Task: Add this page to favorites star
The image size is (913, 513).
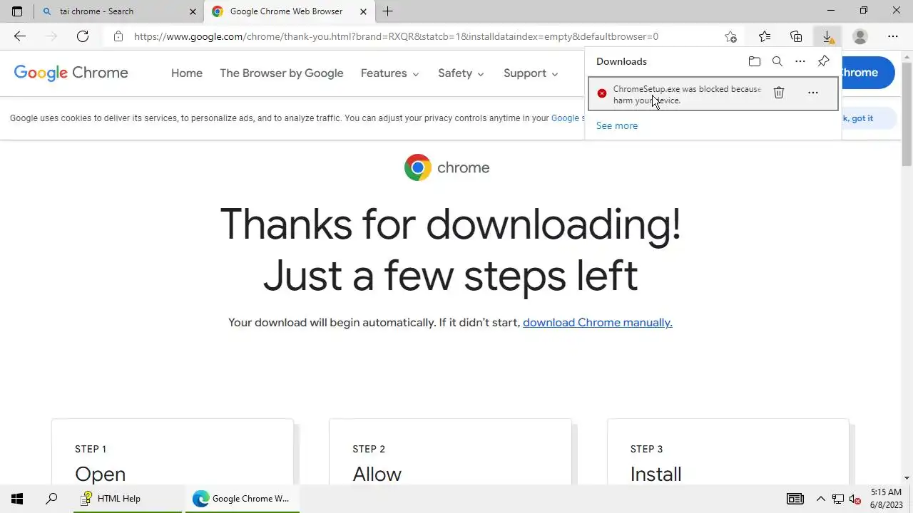Action: pyautogui.click(x=730, y=36)
